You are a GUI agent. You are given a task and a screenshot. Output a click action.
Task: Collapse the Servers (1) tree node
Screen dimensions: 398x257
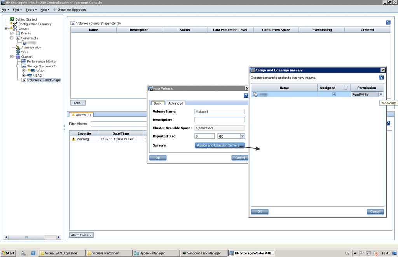tap(12, 38)
